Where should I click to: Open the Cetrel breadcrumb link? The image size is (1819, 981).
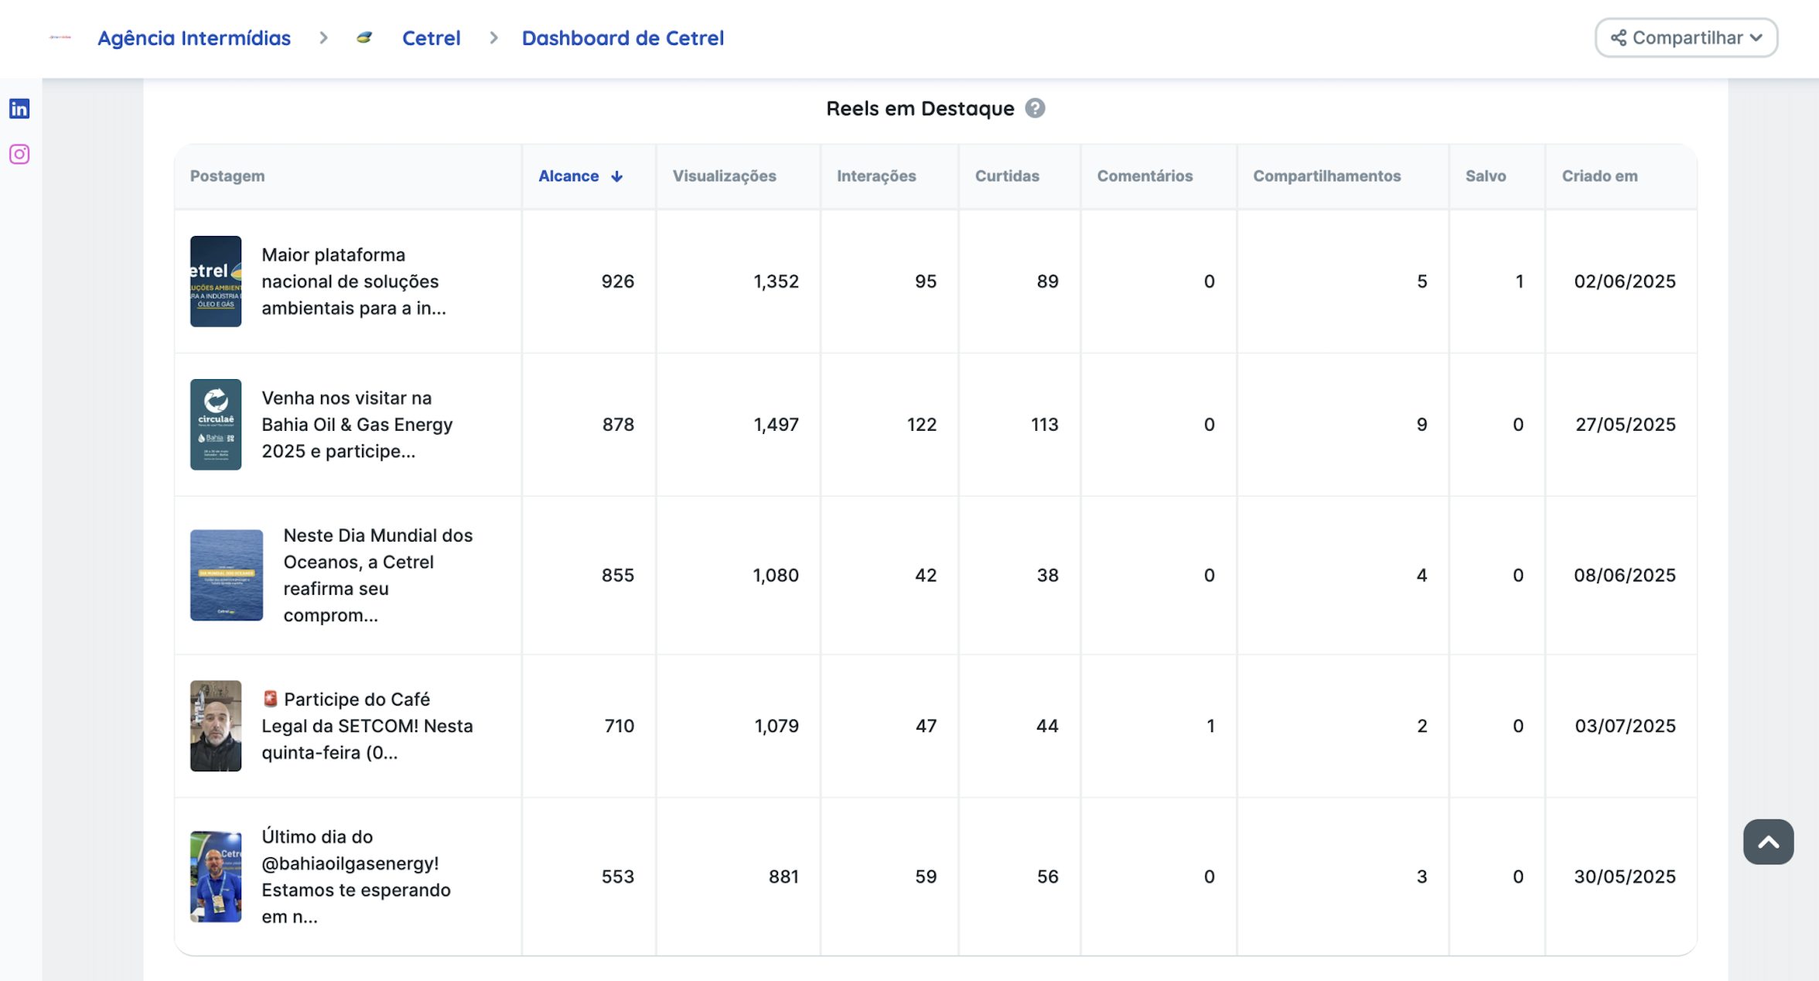(431, 38)
